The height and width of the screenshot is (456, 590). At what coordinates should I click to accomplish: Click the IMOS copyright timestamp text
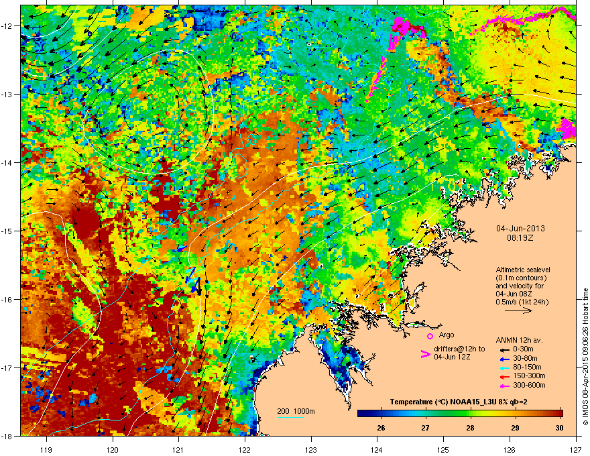[585, 357]
